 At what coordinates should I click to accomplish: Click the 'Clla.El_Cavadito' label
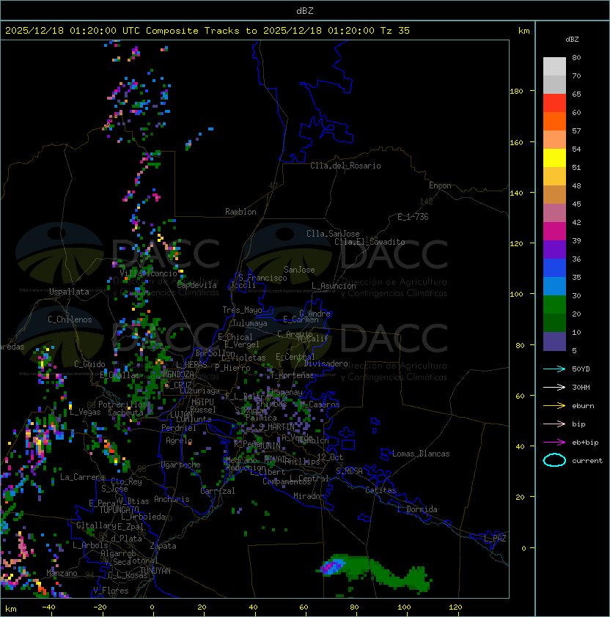[370, 242]
